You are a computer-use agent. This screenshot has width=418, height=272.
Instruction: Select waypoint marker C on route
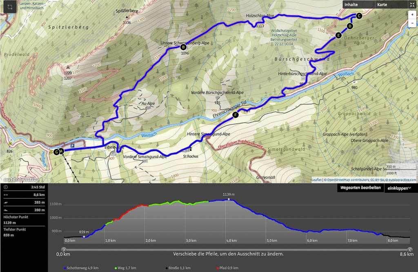359,16
